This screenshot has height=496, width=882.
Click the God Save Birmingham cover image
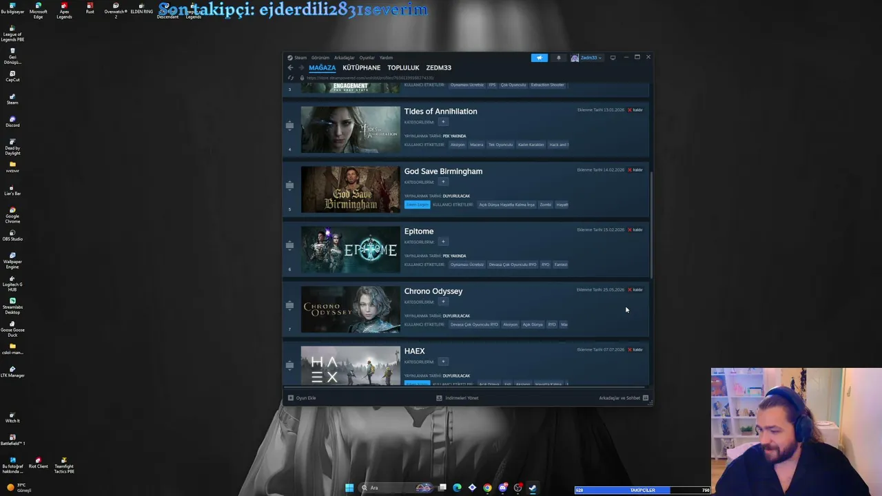pyautogui.click(x=350, y=189)
